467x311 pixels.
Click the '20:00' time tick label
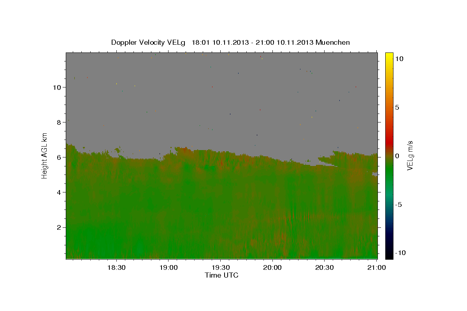pos(272,268)
